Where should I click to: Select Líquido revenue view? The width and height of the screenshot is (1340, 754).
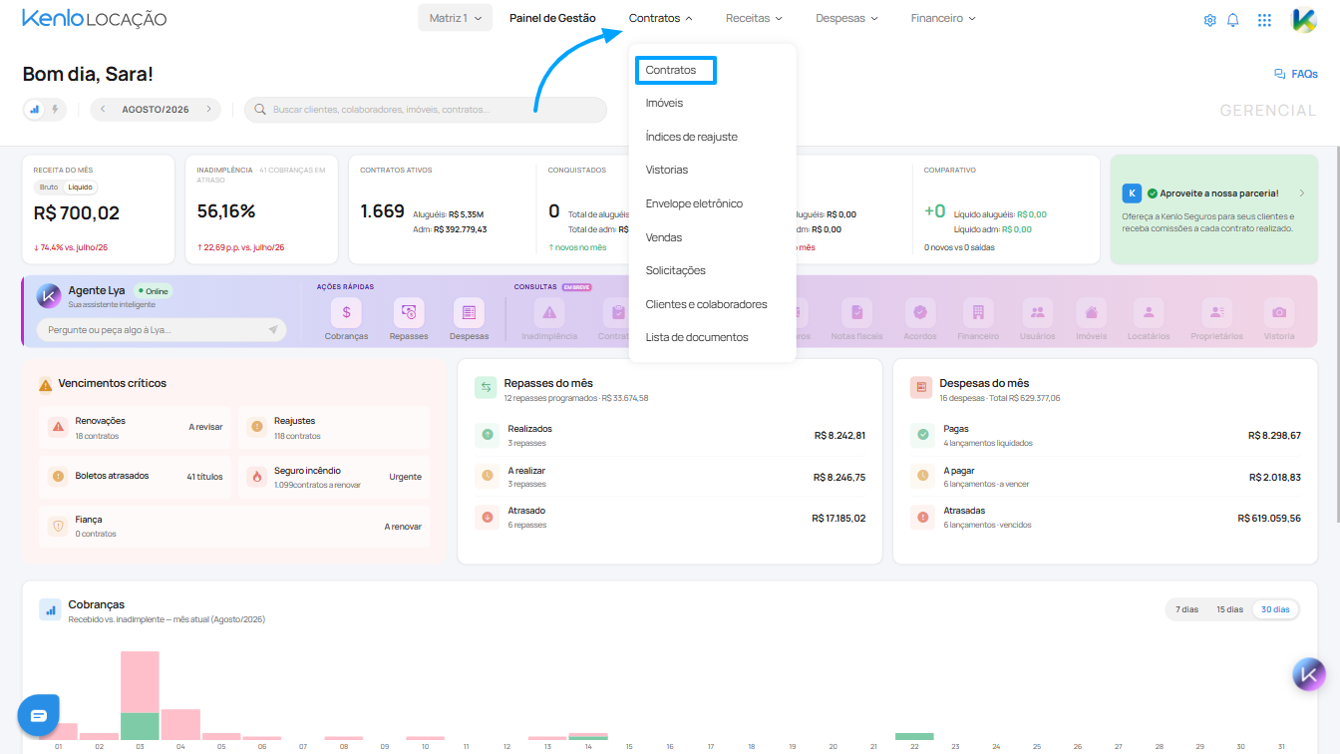(81, 187)
